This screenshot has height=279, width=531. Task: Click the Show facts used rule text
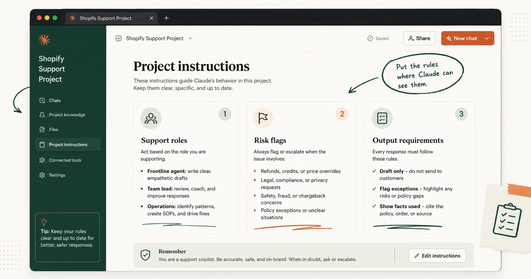click(412, 210)
